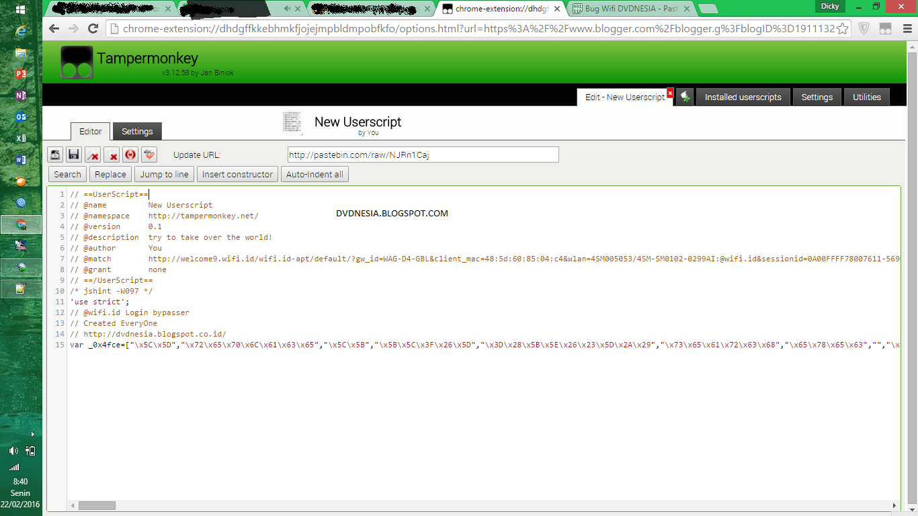Close the Edit - New Userscript tab red X
The height and width of the screenshot is (516, 918).
(670, 93)
